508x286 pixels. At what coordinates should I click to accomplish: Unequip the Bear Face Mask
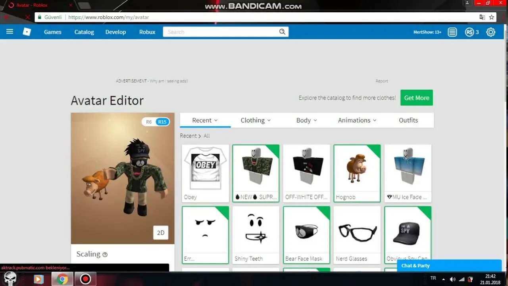coord(307,235)
